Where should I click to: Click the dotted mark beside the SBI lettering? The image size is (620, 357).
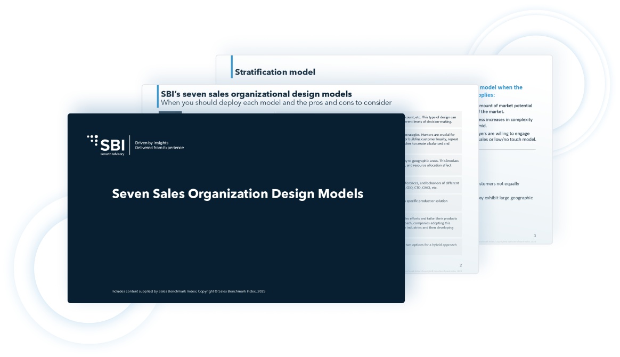tap(93, 141)
